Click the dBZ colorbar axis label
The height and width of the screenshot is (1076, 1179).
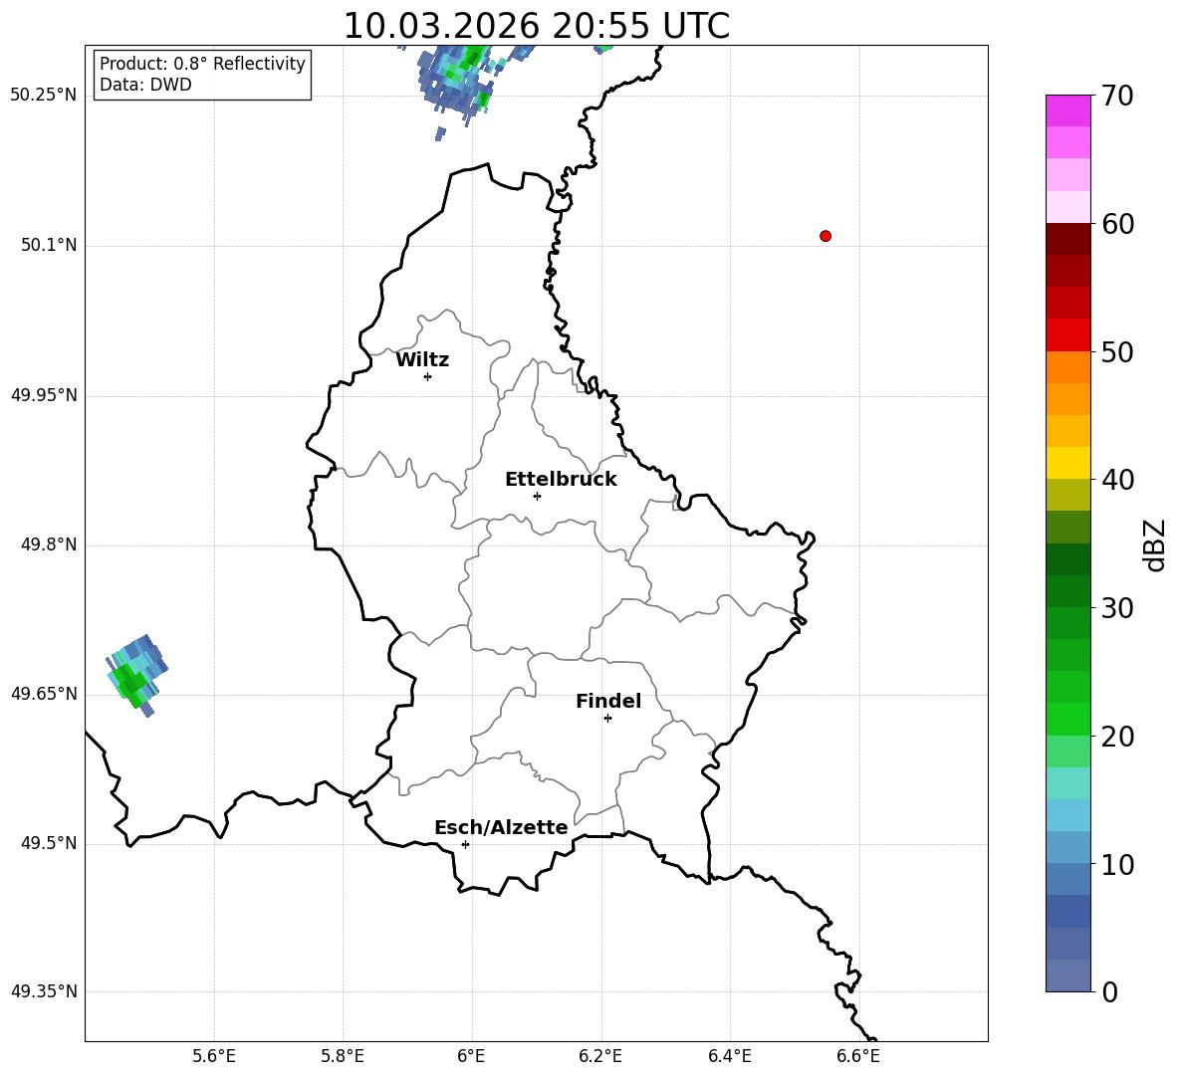(x=1155, y=544)
